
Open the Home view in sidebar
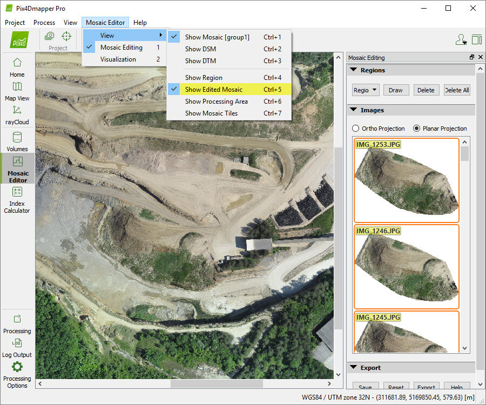point(17,67)
